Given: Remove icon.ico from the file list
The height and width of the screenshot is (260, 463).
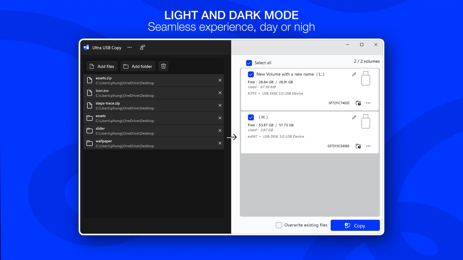Looking at the screenshot, I should pos(220,93).
